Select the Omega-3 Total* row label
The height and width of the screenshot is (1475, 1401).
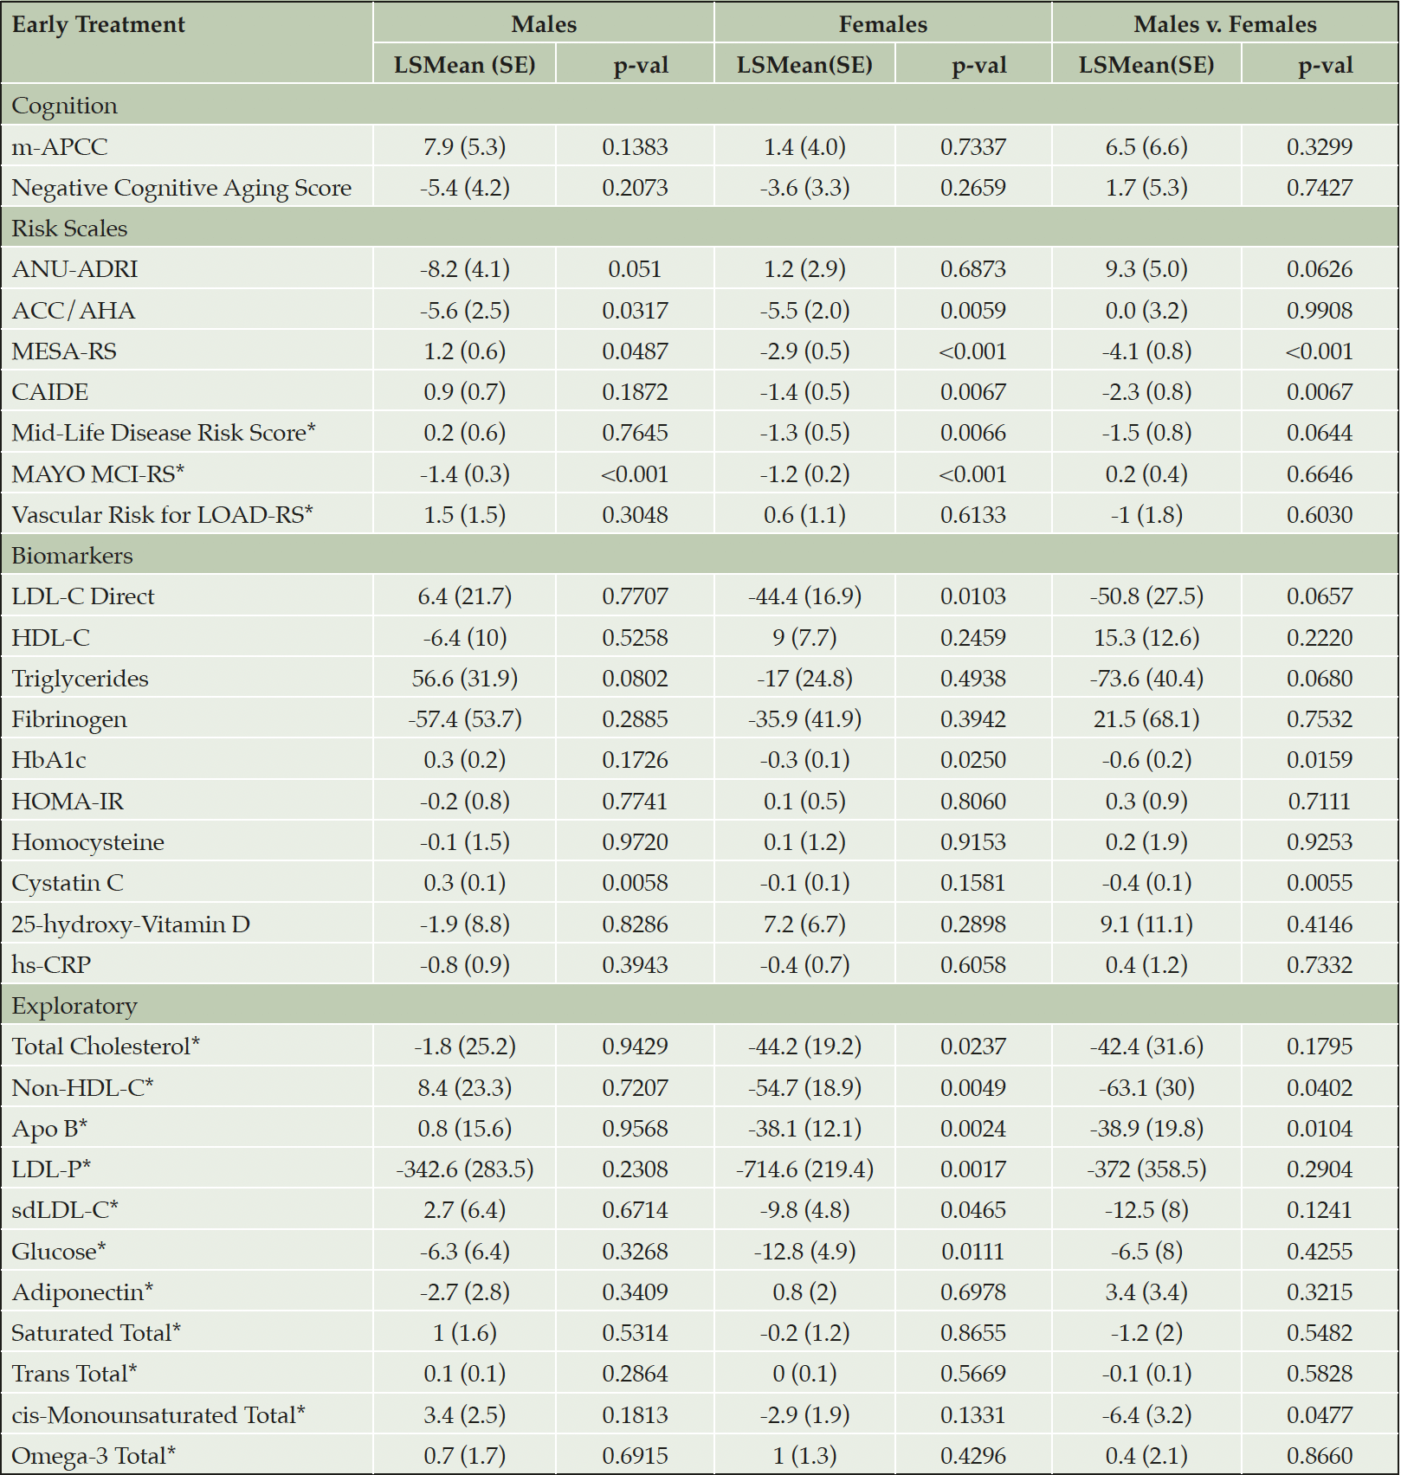(x=94, y=1456)
